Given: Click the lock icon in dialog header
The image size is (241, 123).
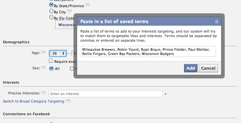Looking at the screenshot, I should click(217, 21).
